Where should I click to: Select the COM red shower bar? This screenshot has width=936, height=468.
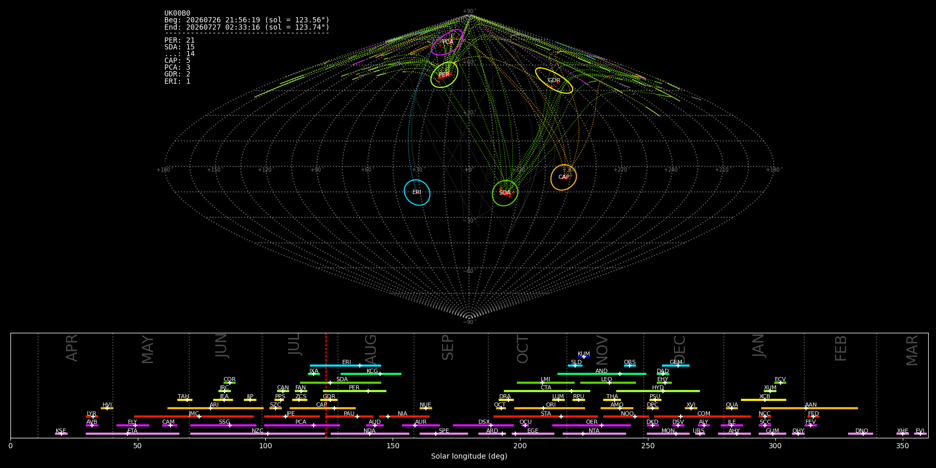[703, 417]
